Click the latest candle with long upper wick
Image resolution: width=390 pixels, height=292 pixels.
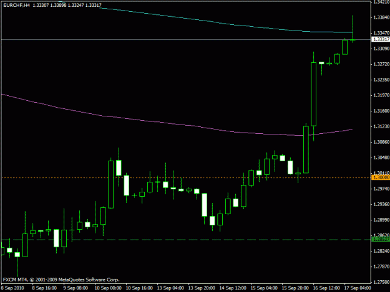[353, 40]
